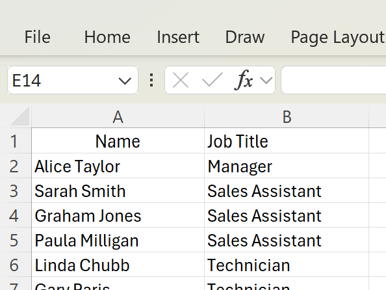386x290 pixels.
Task: Open the Page Layout ribbon tab
Action: point(338,37)
